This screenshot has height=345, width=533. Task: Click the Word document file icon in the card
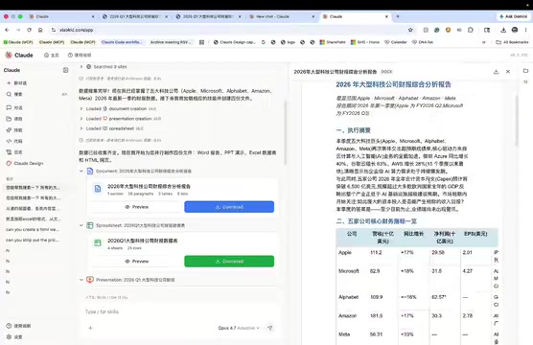tap(98, 189)
